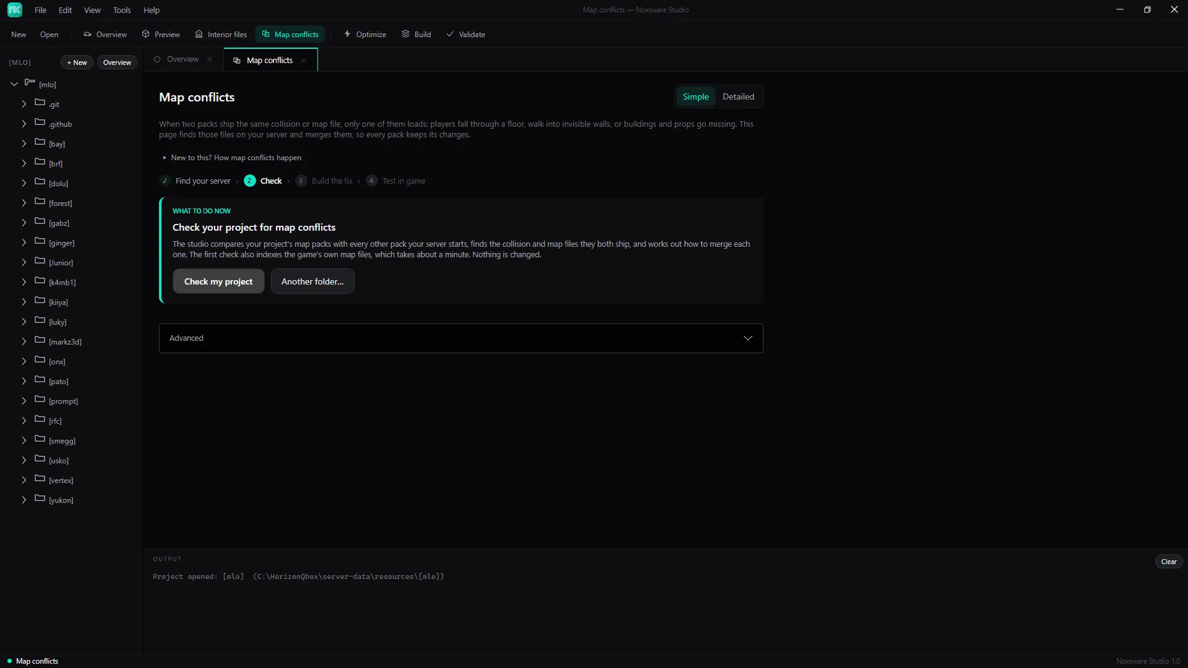
Task: Click the .git folder icon
Action: click(x=40, y=102)
